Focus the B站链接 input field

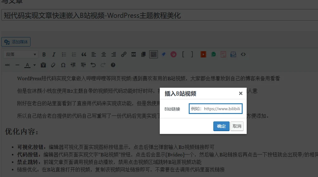click(216, 109)
